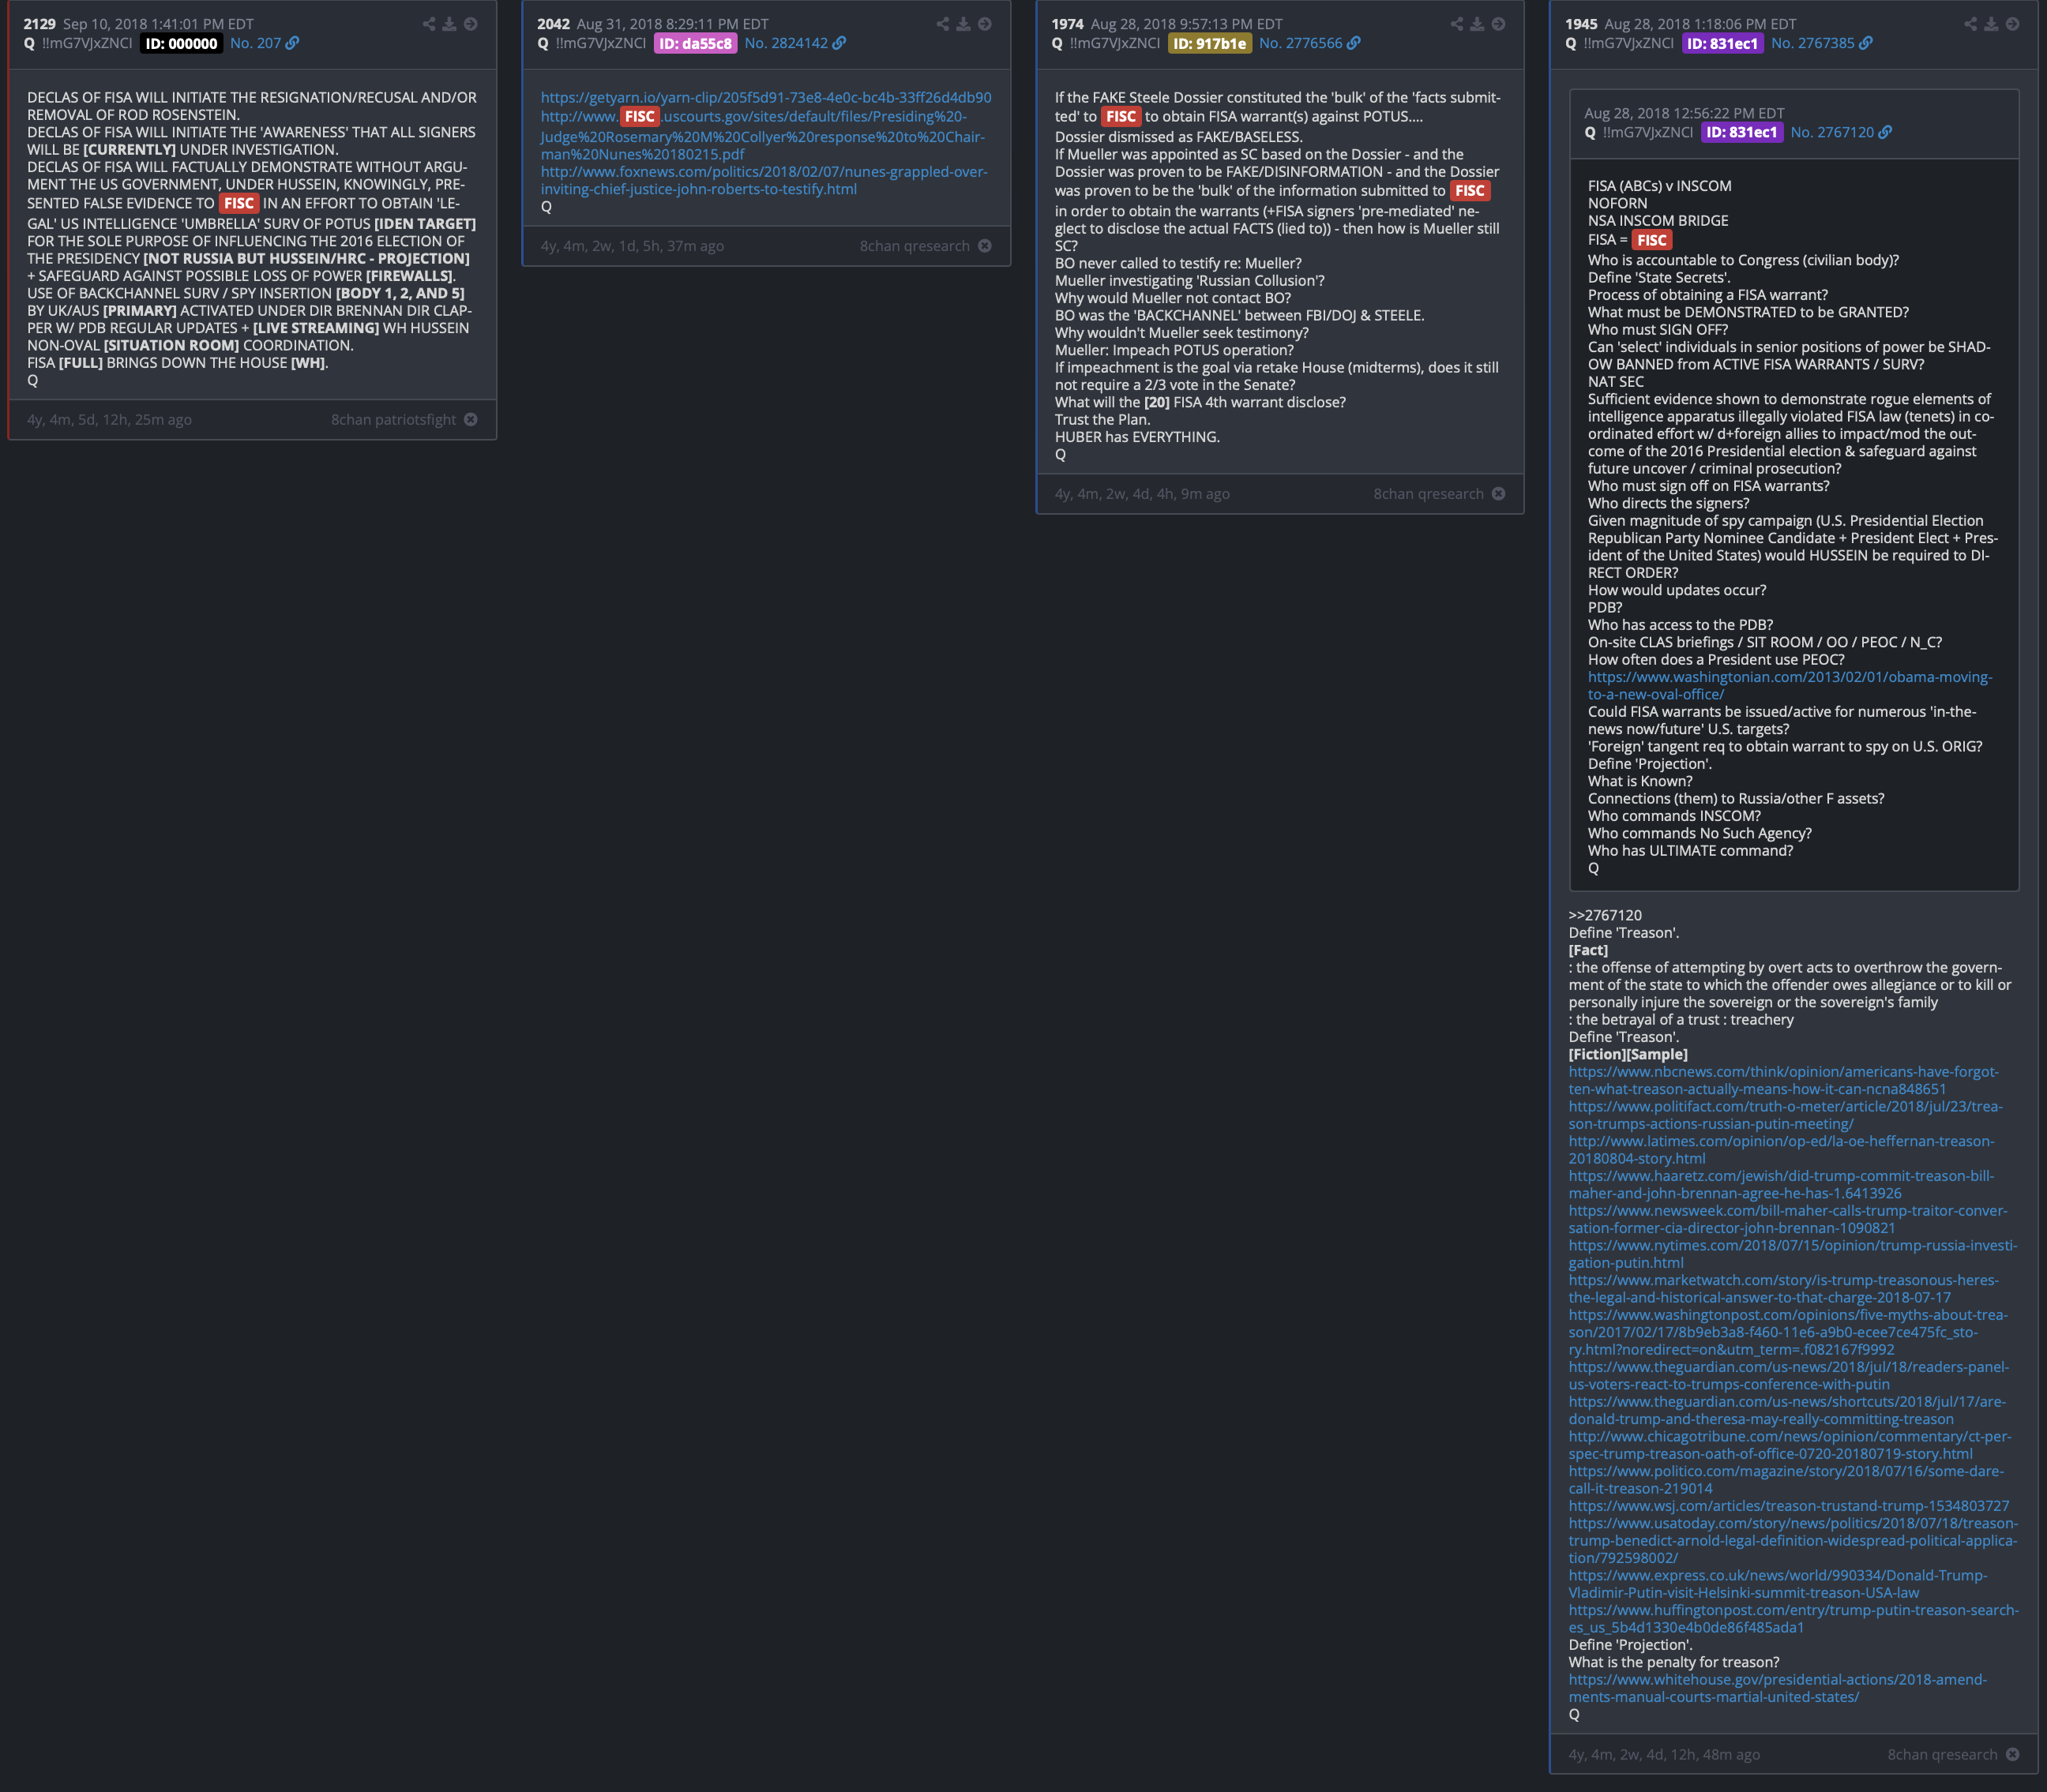2047x1792 pixels.
Task: Open the nbcnews.com treason opinion link
Action: [1784, 1081]
